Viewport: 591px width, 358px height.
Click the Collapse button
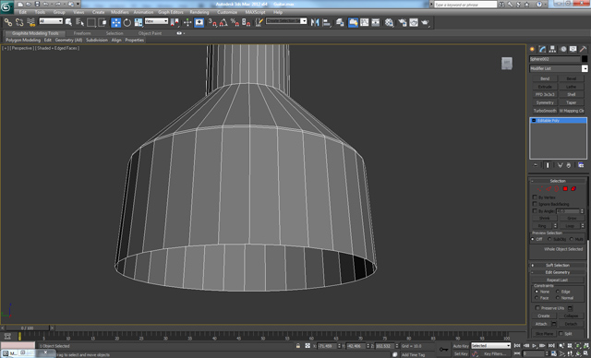click(x=571, y=316)
